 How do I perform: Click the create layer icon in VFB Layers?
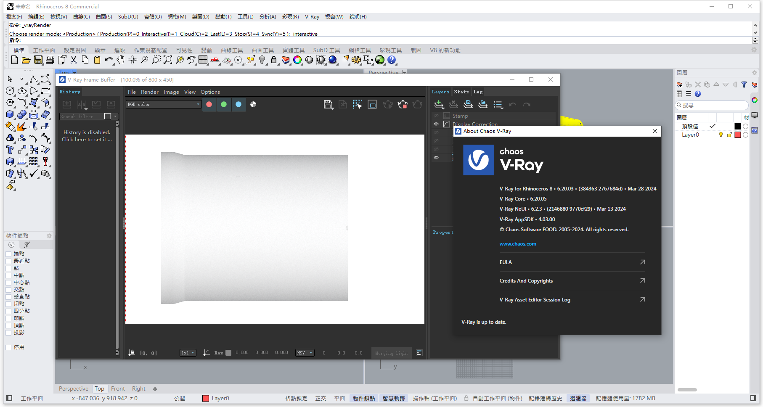click(439, 105)
